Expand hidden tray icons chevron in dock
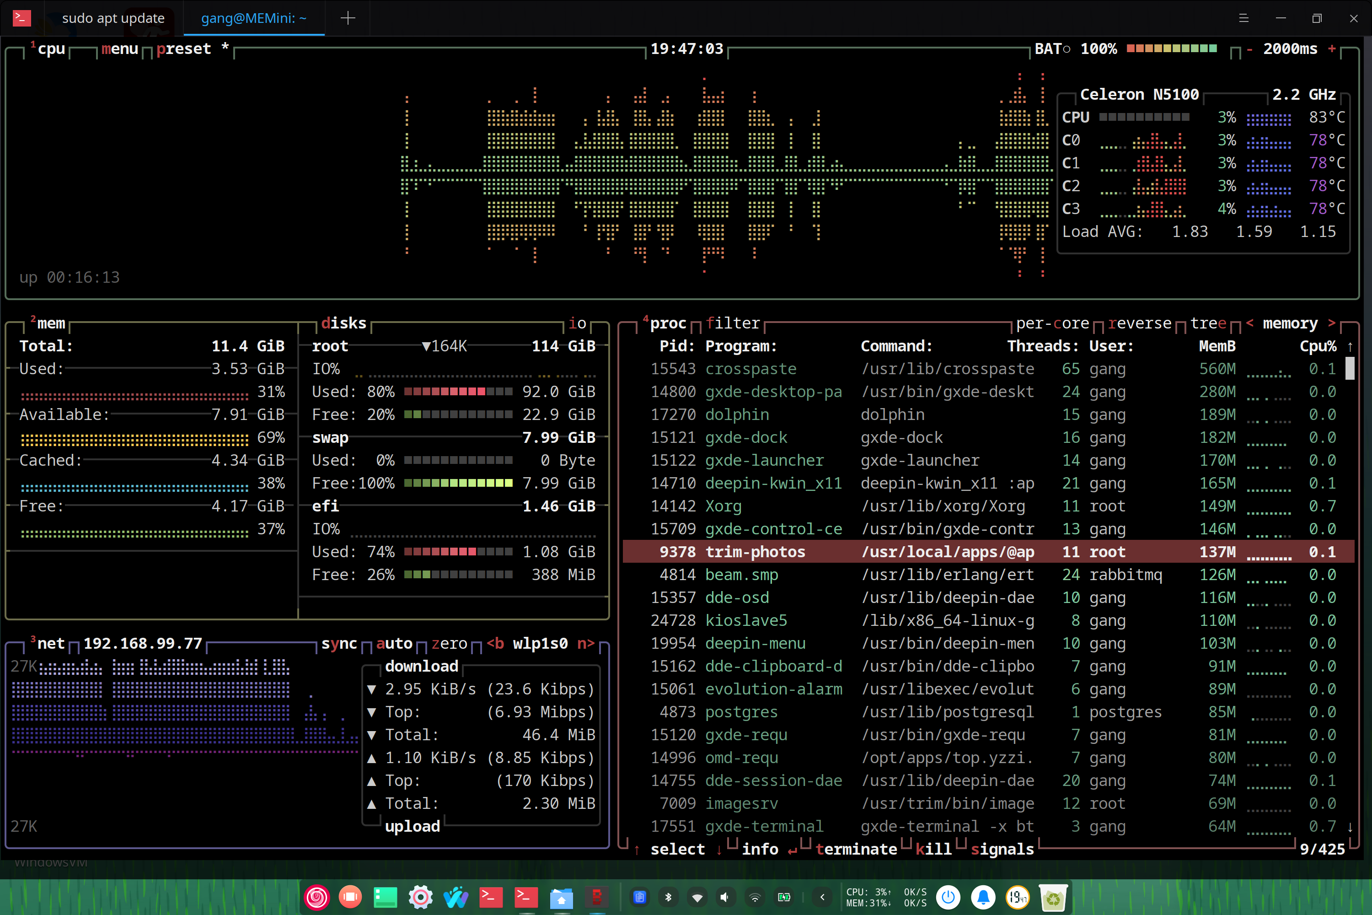The image size is (1372, 915). [822, 897]
